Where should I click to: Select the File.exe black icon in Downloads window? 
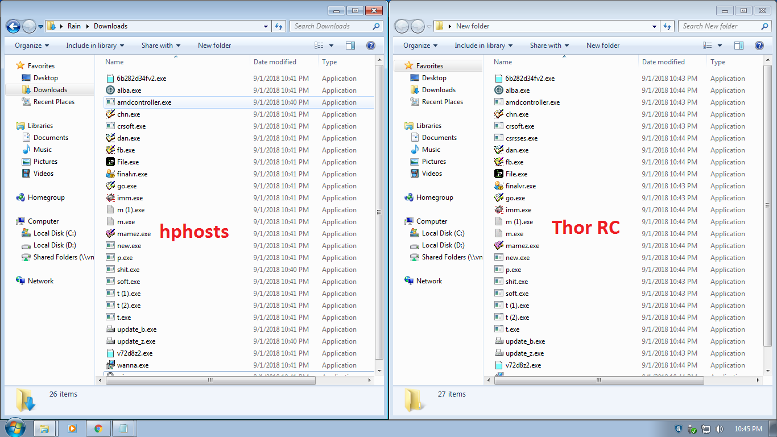click(x=111, y=162)
